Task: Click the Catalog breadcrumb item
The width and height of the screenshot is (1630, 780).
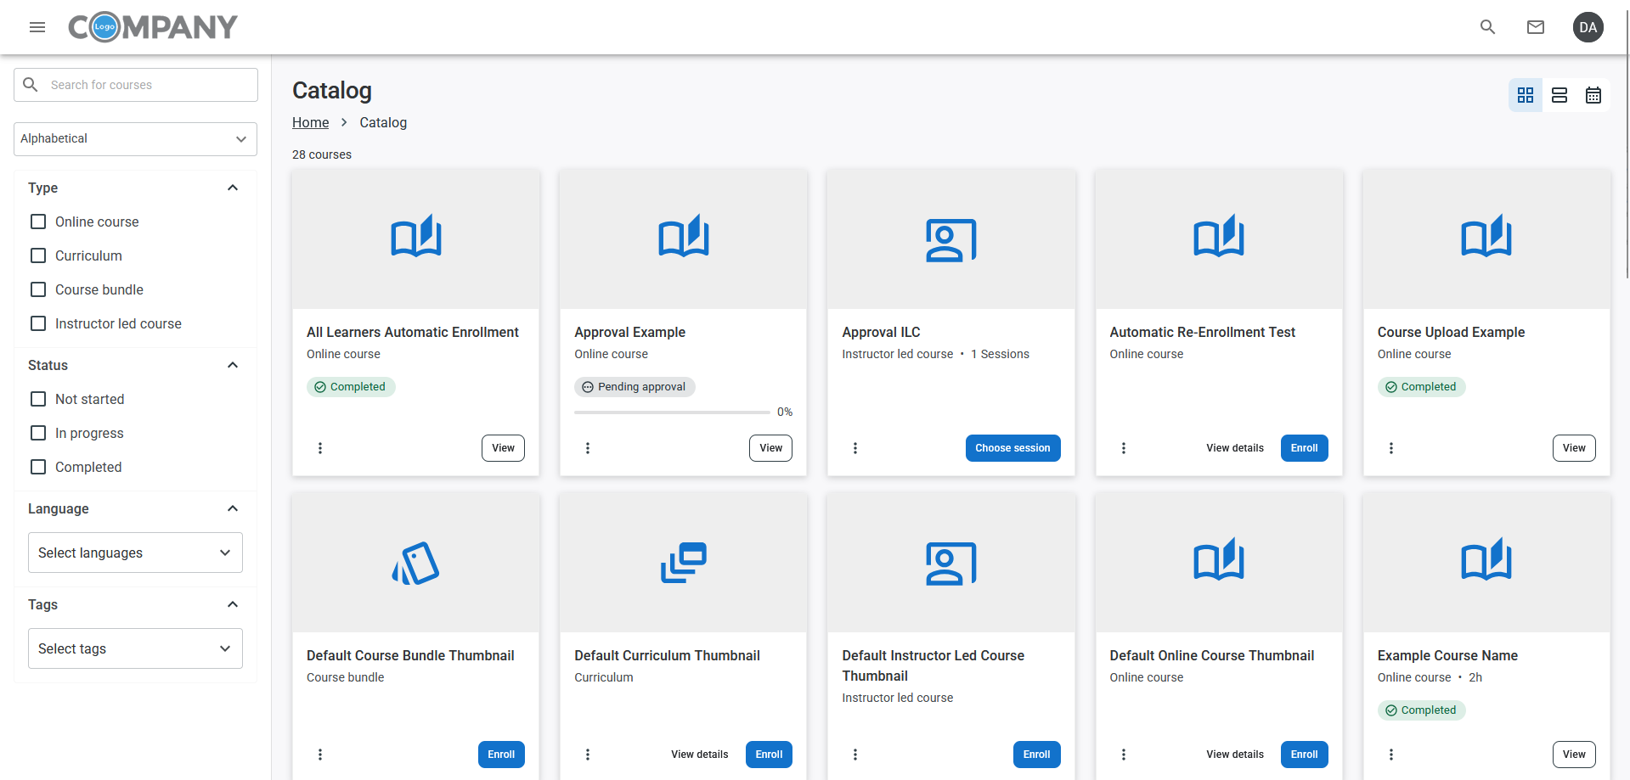Action: (x=383, y=122)
